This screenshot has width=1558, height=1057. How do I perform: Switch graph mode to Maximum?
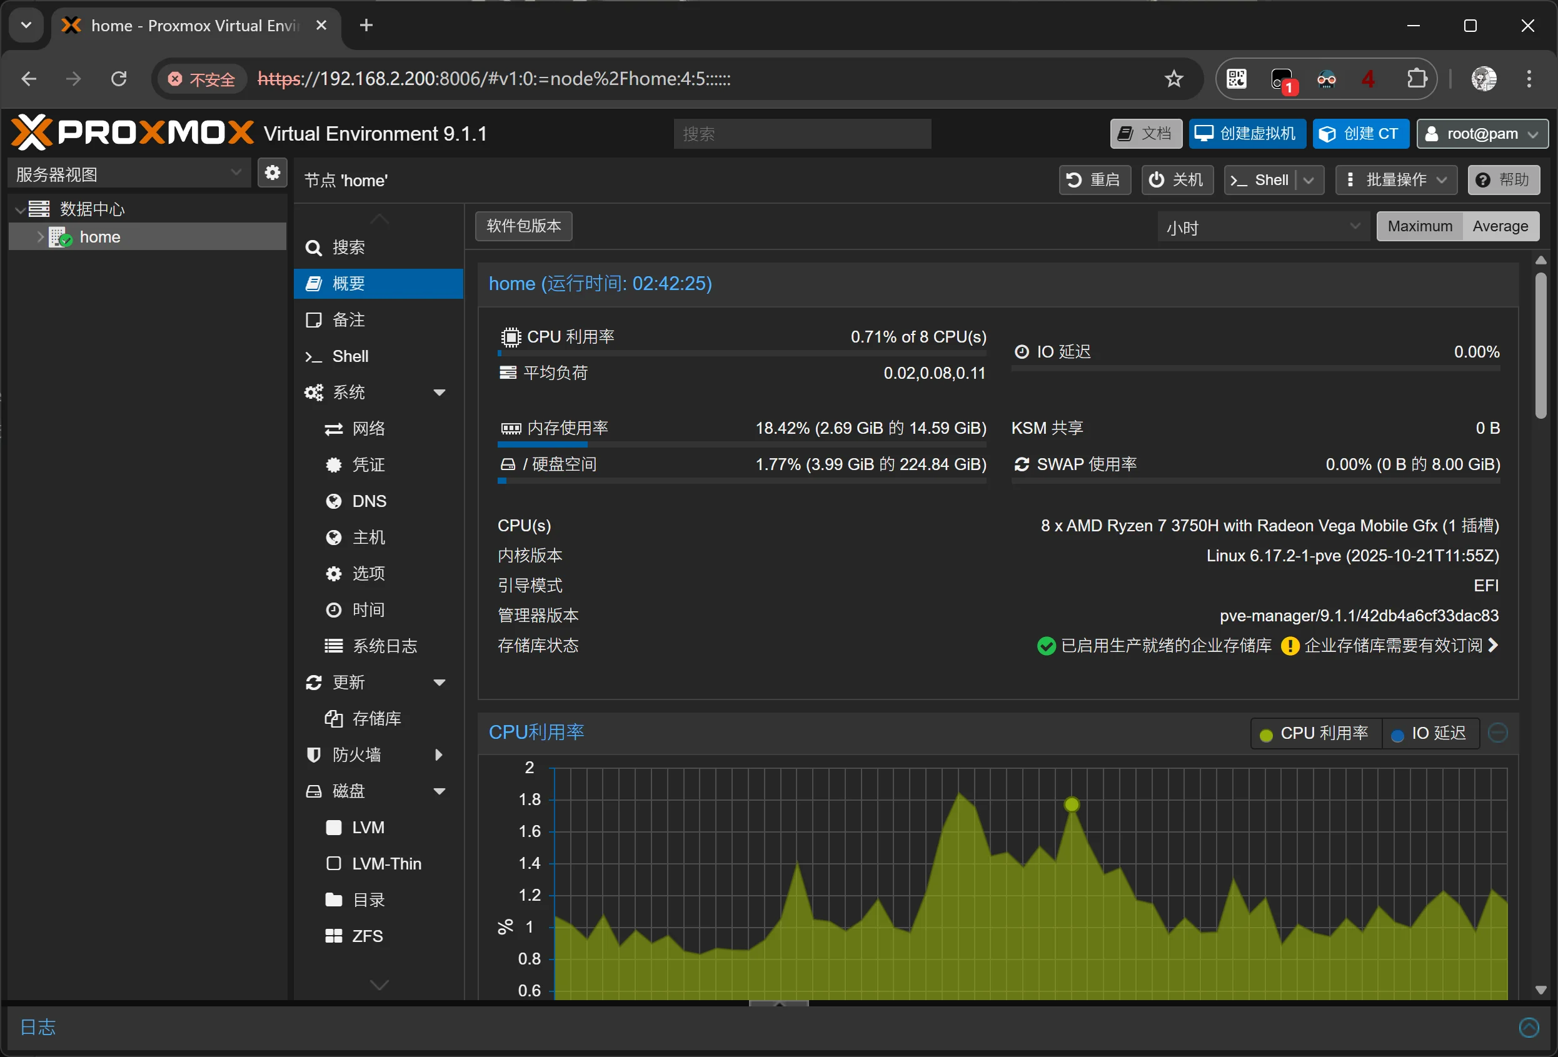[1419, 226]
